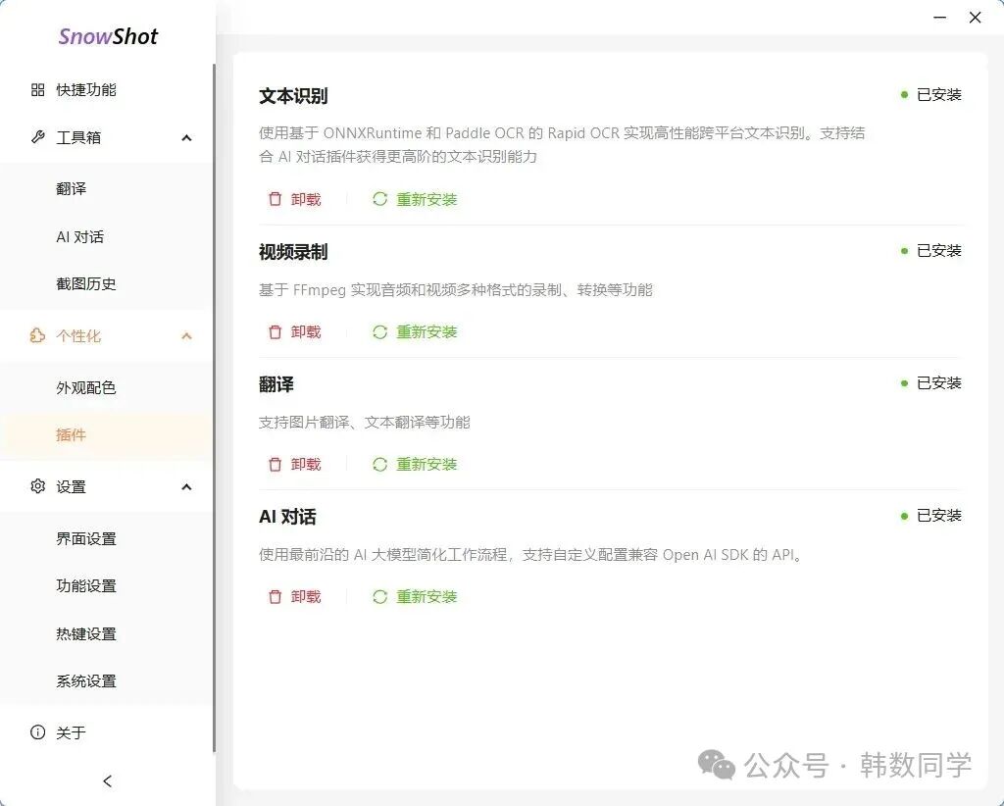Click the trash icon in 翻译 plugin
Viewport: 1004px width, 806px height.
[275, 464]
